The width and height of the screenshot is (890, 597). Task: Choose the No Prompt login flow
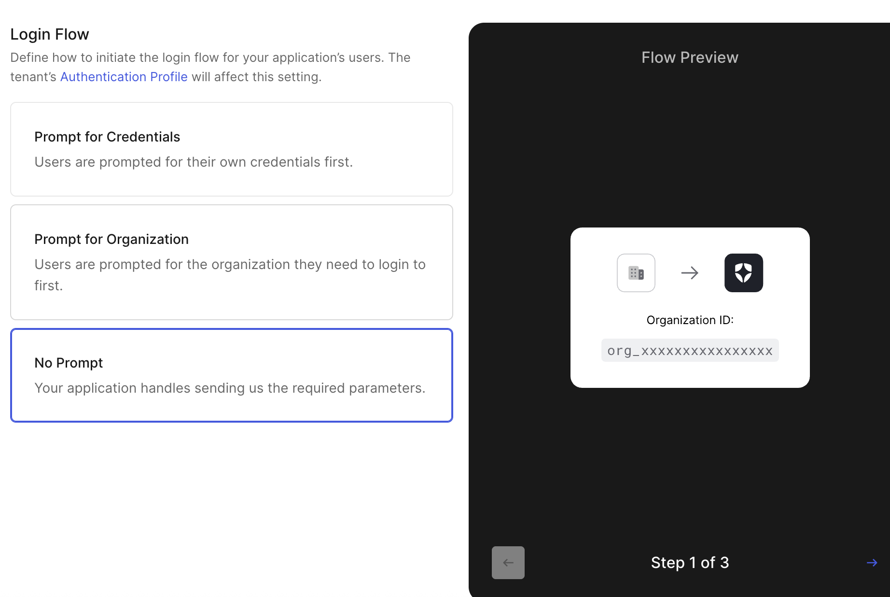231,375
